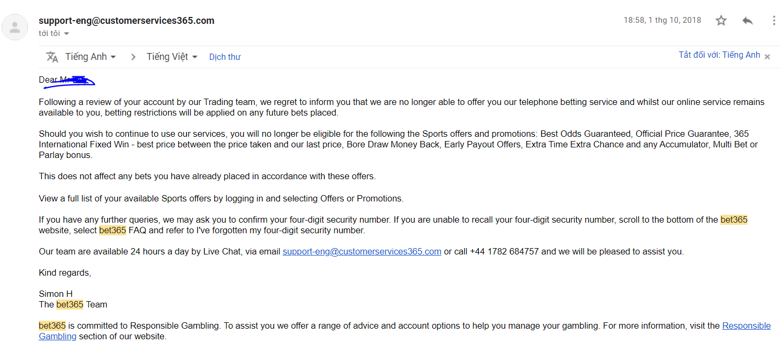Click the support-eng@customerservices365.com email link in body

362,251
